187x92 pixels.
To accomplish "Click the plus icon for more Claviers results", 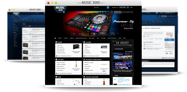I will point(84,56).
